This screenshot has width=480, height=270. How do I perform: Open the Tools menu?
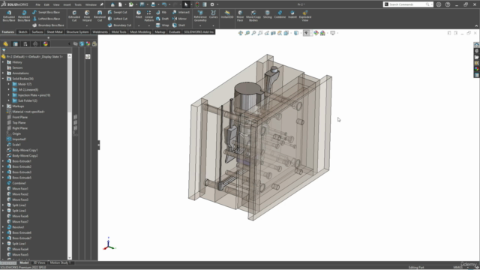point(78,4)
